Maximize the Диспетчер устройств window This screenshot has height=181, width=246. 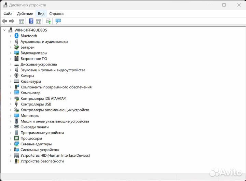[x=224, y=5]
